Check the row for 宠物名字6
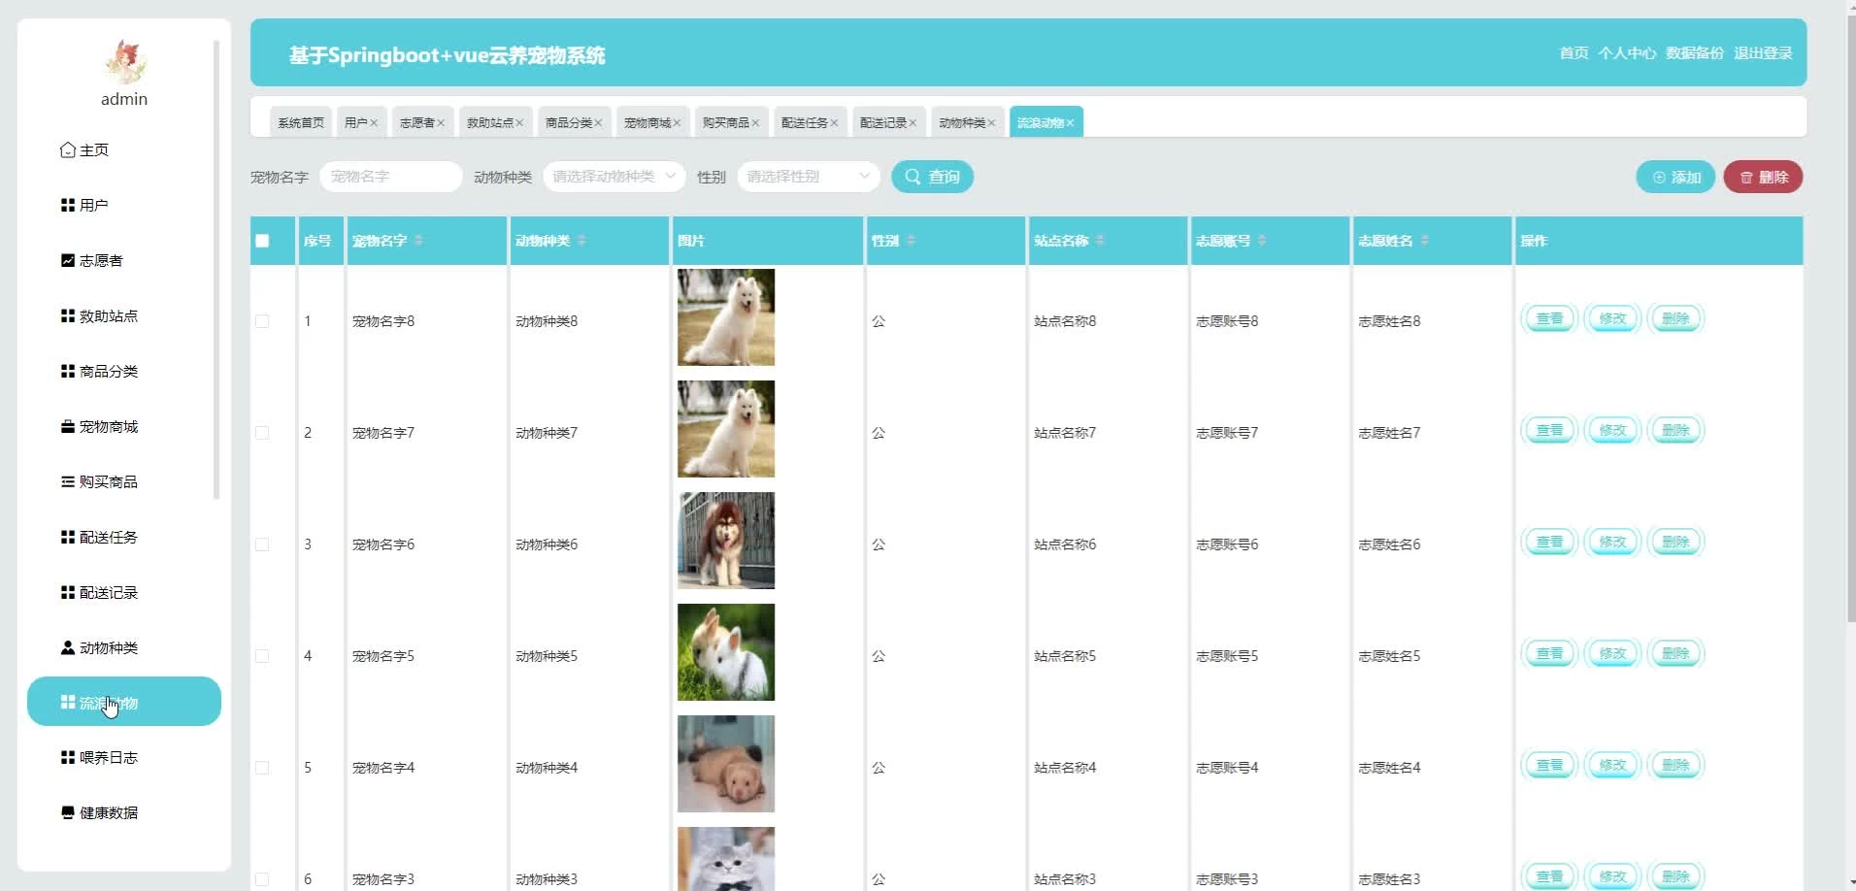This screenshot has width=1856, height=891. [x=262, y=544]
